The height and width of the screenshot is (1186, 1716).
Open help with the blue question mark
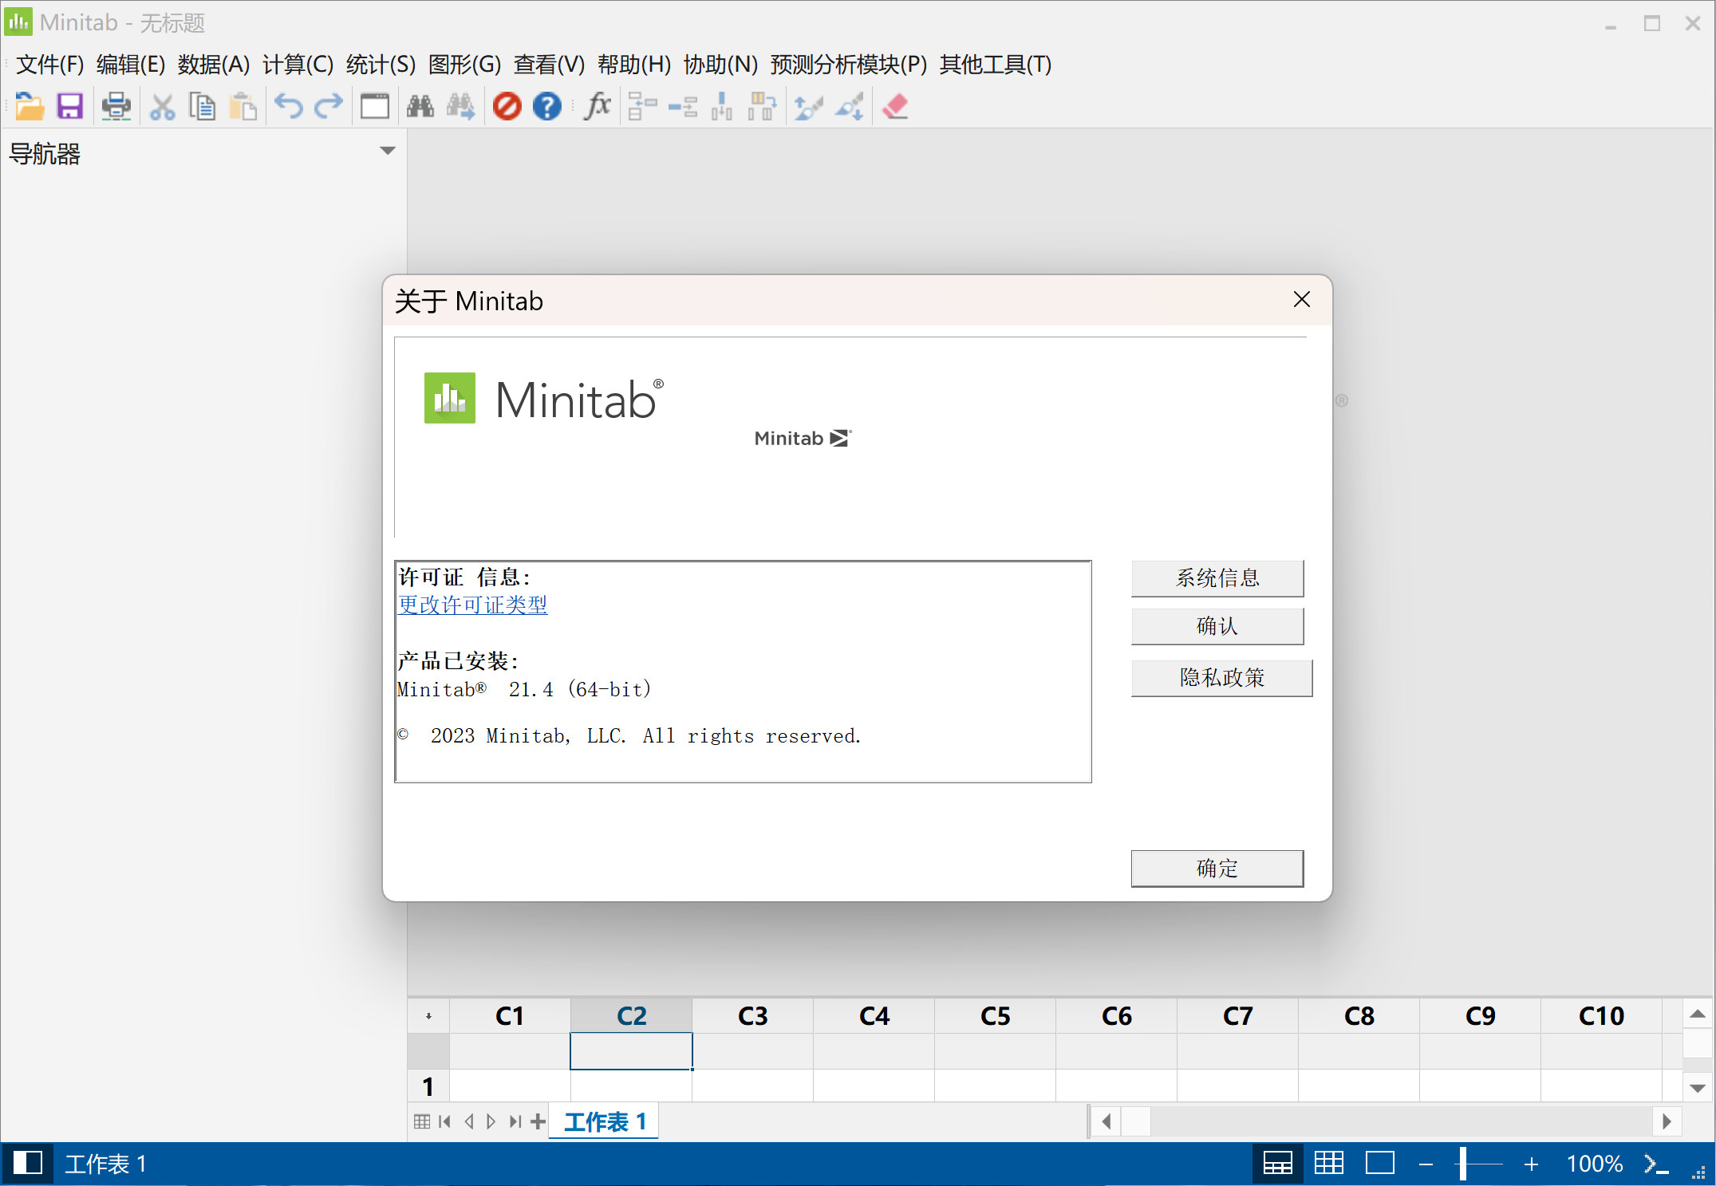547,106
